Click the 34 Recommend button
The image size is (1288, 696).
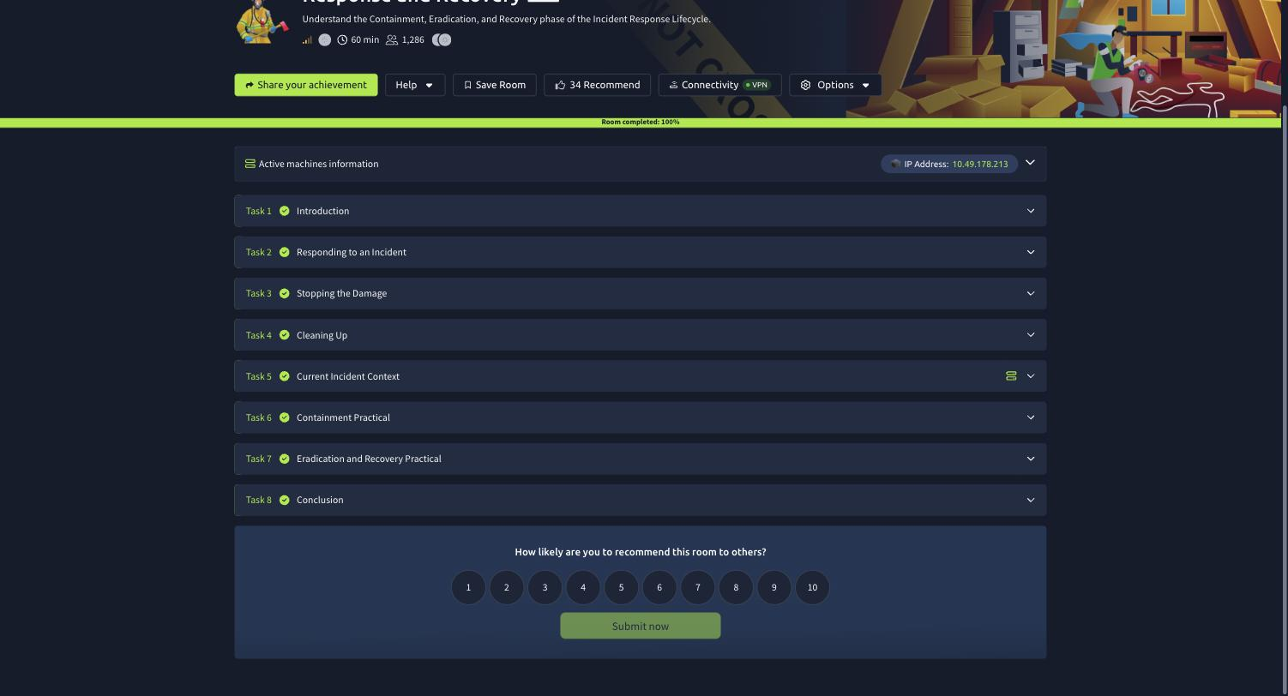click(598, 85)
